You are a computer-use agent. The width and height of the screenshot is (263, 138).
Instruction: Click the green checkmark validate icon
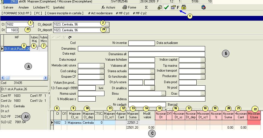[166, 7]
